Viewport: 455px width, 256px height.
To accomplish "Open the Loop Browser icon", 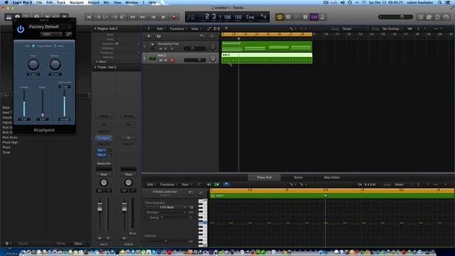I will [437, 17].
